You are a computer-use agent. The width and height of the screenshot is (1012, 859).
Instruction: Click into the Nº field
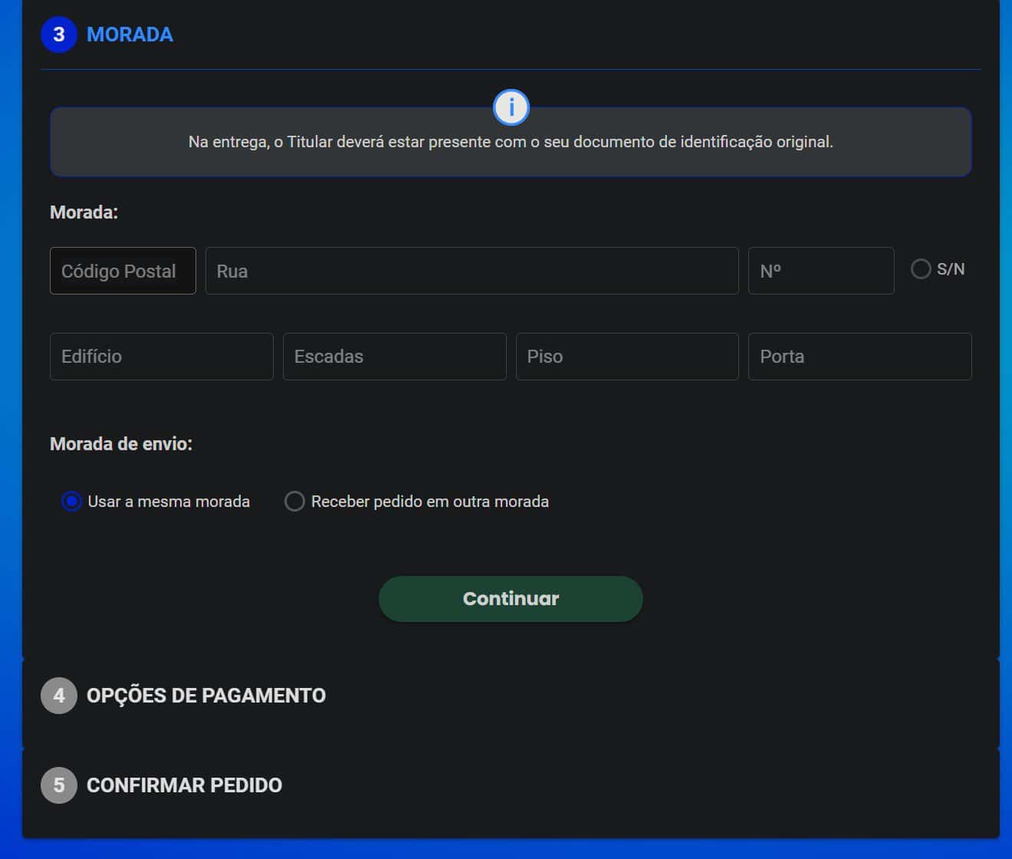tap(821, 271)
